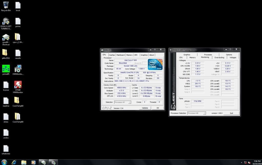Select the 'prime' text file icon
The width and height of the screenshot is (262, 165).
click(18, 22)
